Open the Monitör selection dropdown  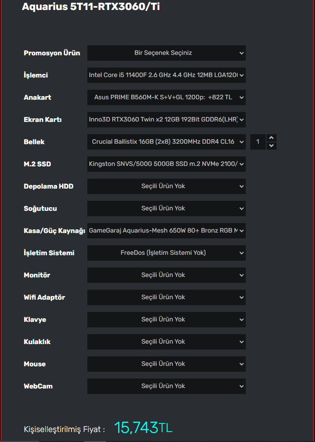(166, 275)
